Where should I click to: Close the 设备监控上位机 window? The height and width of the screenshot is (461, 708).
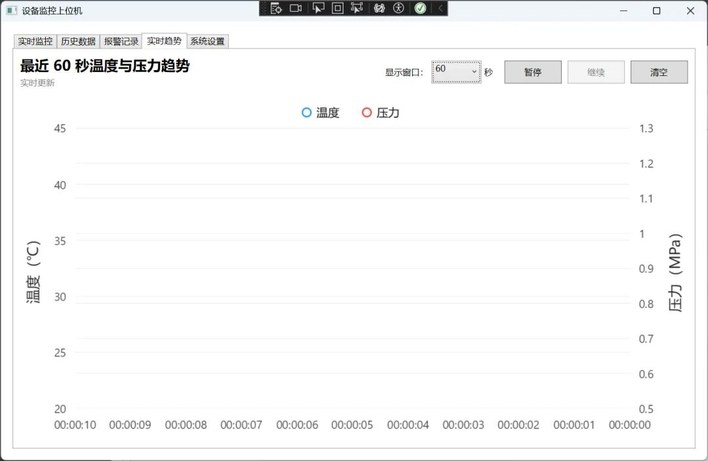coord(690,11)
